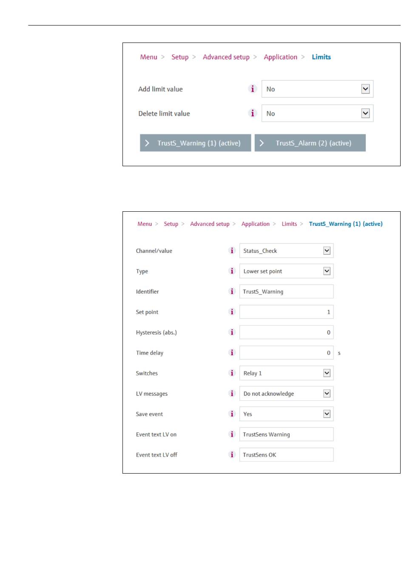The width and height of the screenshot is (404, 582).
Task: Click TrustS_Warning (1) (active) breadcrumb title
Action: tap(346, 224)
